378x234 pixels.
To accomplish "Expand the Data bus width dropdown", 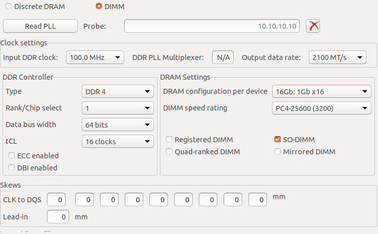I will 117,125.
